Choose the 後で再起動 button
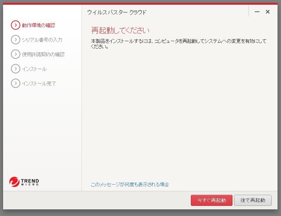 click(253, 200)
